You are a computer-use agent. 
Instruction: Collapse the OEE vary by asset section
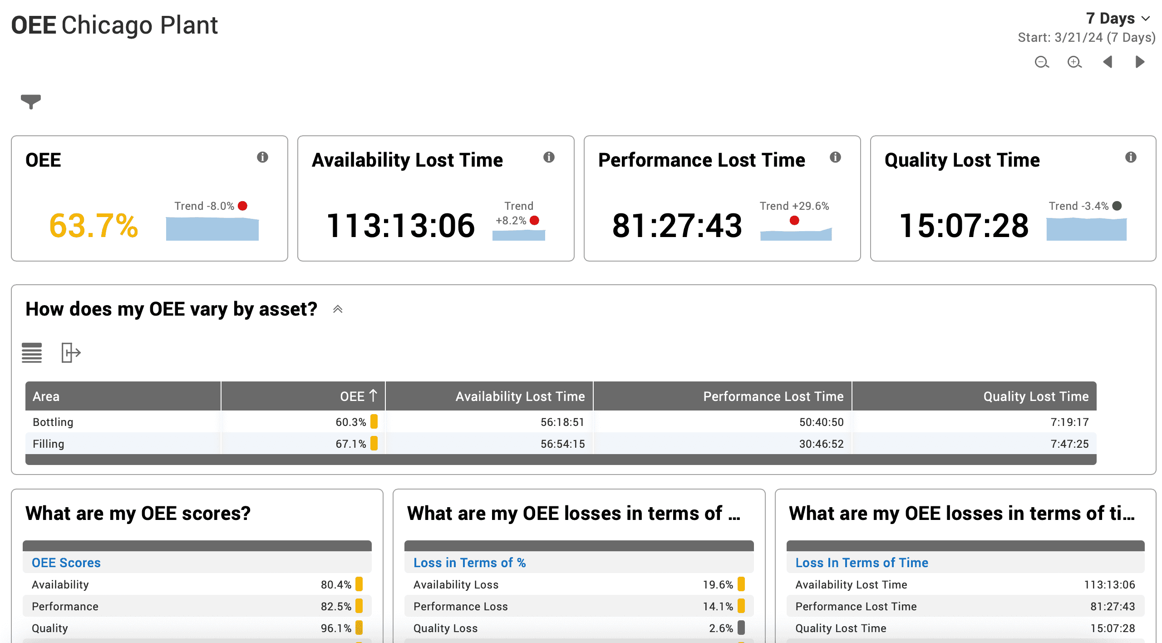[x=338, y=309]
